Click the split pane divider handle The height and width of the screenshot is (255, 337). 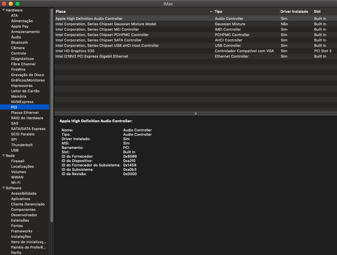(196, 114)
